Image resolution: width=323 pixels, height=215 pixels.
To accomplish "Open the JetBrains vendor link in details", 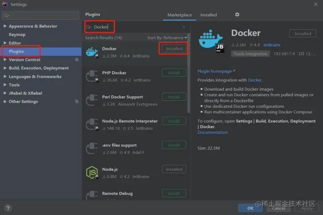I will (271, 45).
